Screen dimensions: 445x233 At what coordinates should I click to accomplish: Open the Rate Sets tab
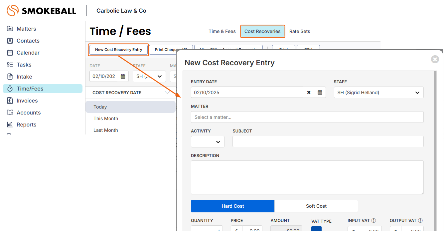click(299, 31)
